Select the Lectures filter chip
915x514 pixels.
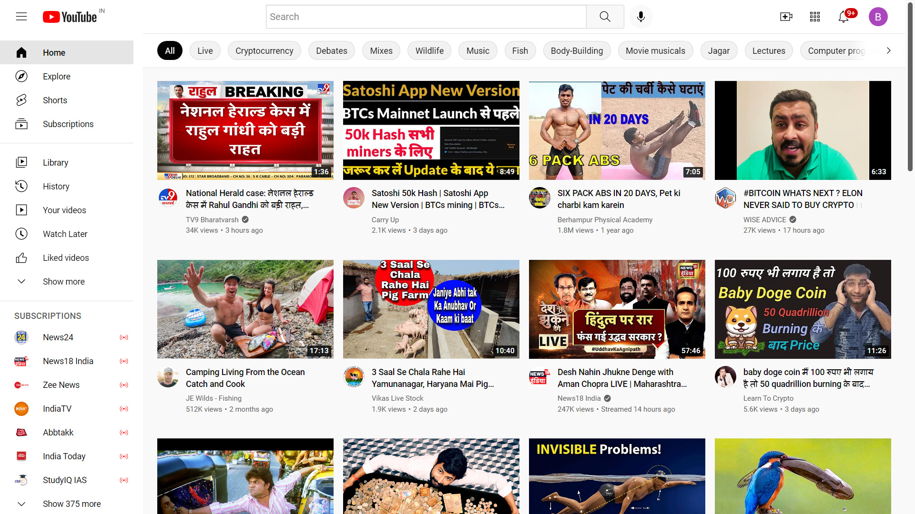(769, 50)
